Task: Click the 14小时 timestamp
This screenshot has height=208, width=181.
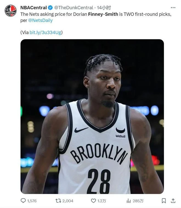Action: coord(104,8)
